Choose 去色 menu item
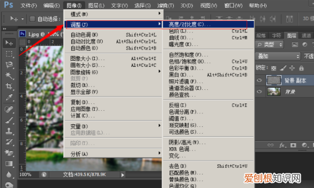 [x=208, y=166]
